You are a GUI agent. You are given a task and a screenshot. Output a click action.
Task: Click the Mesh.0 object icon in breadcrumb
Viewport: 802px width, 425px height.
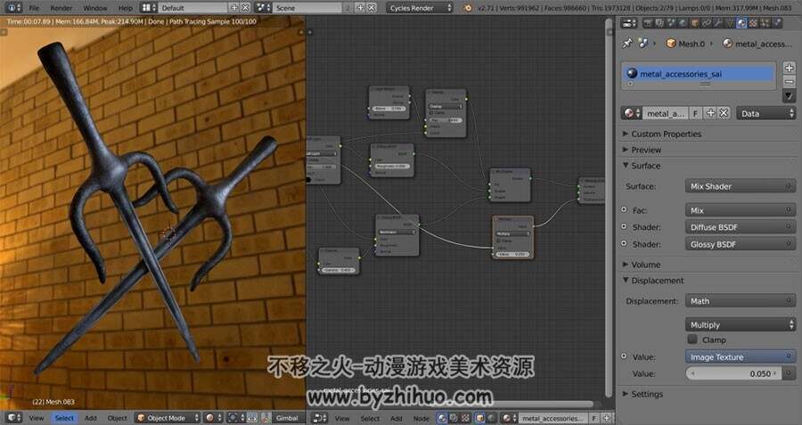pyautogui.click(x=671, y=44)
